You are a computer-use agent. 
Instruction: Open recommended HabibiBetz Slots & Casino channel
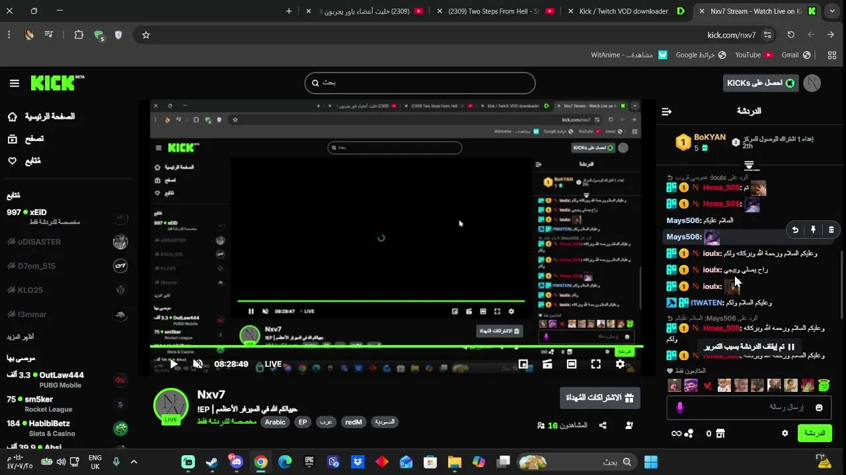[66, 428]
